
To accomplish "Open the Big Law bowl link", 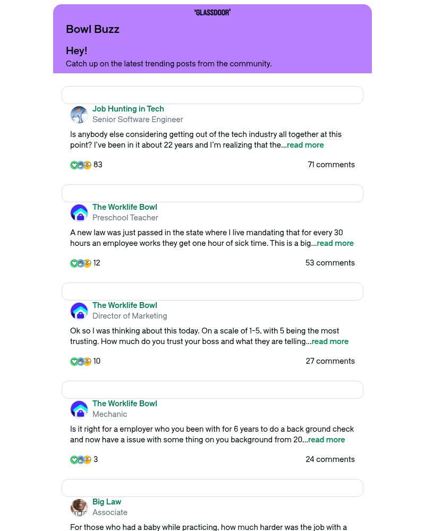I will [x=107, y=502].
